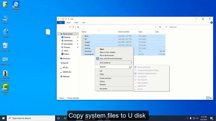Click the Search os input box
Screen dimensions: 216x121
coord(188,27)
